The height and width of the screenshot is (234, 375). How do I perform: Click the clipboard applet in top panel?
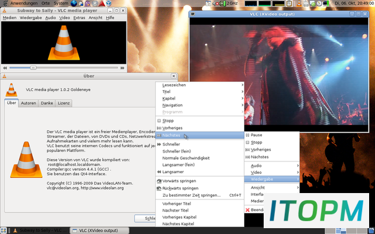click(x=289, y=4)
